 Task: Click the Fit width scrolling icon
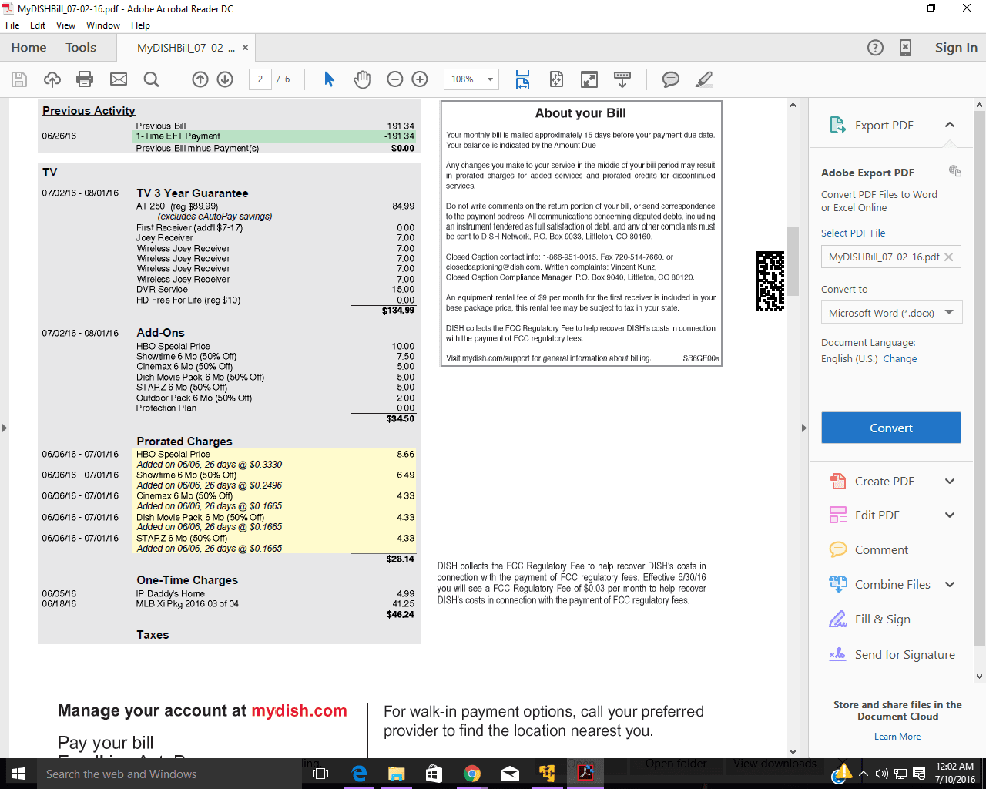tap(523, 79)
